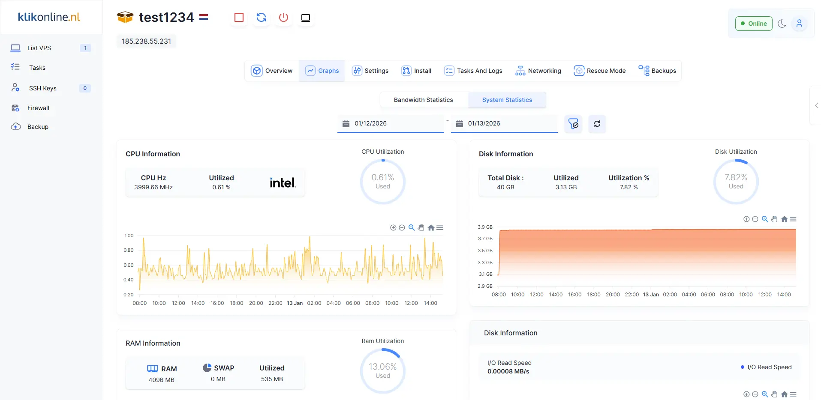Viewport: 821px width, 400px height.
Task: Click the Online status button
Action: coord(753,24)
